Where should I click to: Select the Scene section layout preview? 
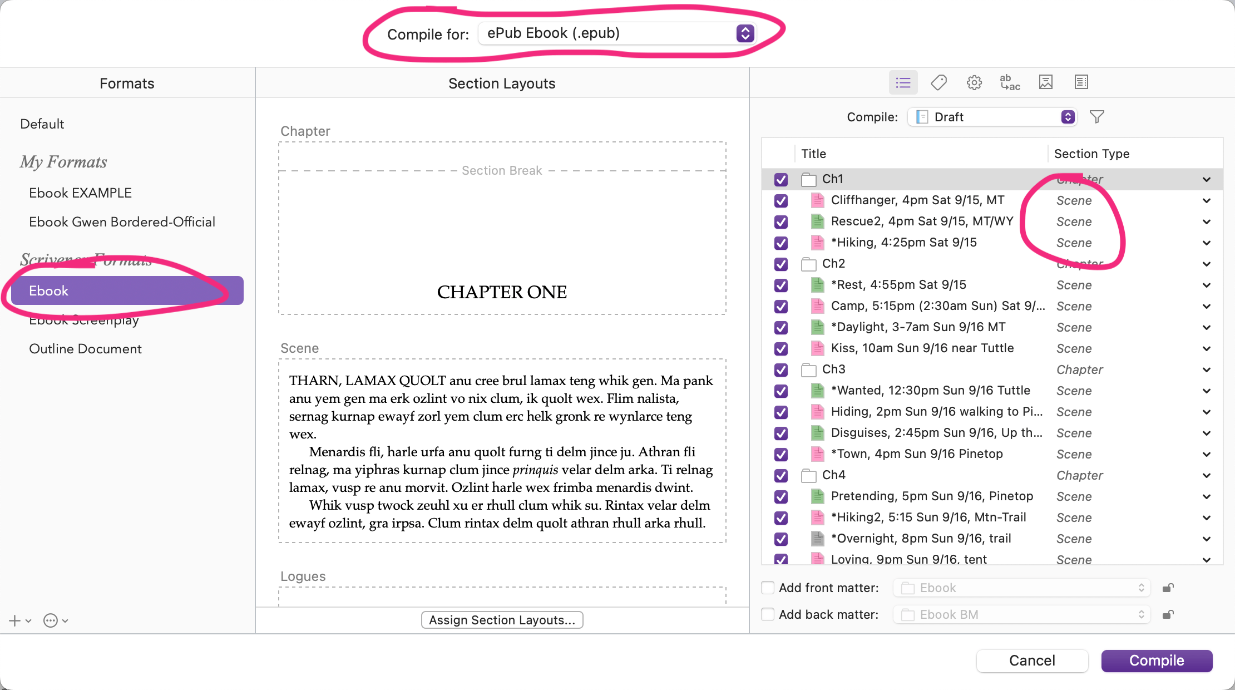click(x=502, y=451)
